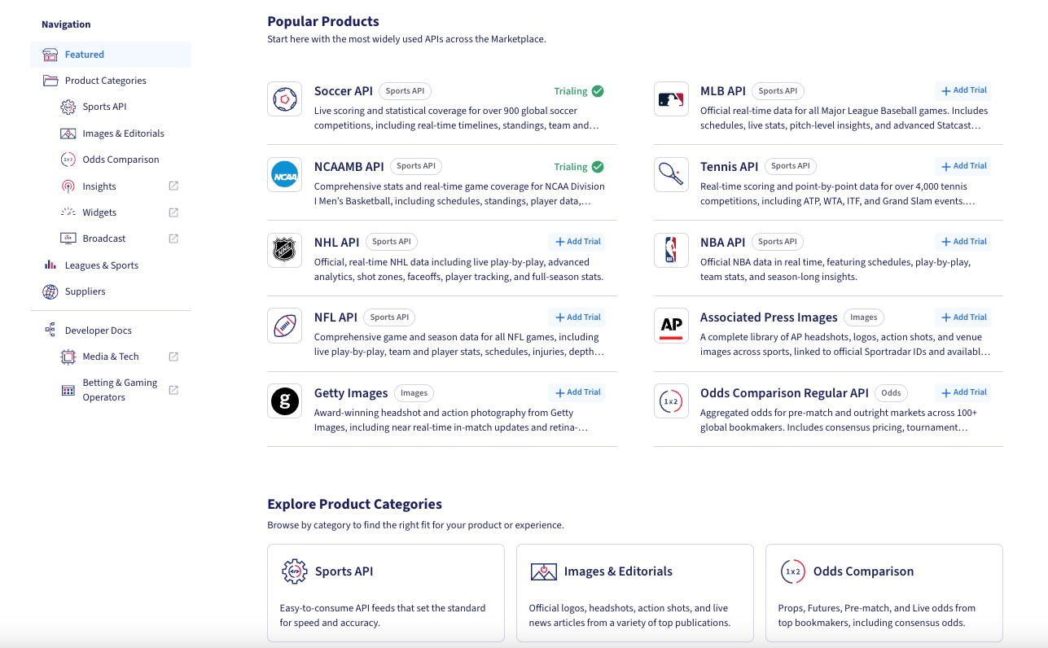Click the Images & Editorials category card icon
This screenshot has width=1048, height=648.
(x=543, y=571)
